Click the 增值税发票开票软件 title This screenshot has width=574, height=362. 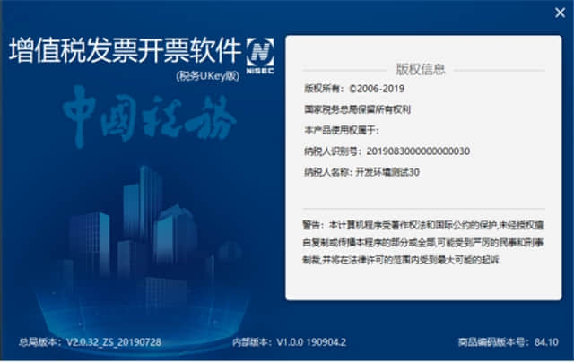126,50
